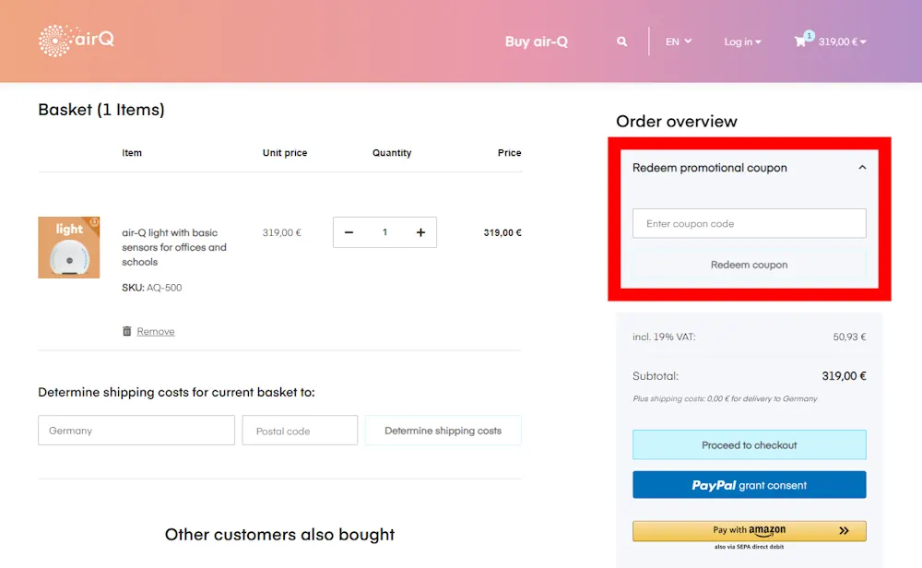Click Proceed to checkout
This screenshot has height=568, width=922.
[x=749, y=445]
